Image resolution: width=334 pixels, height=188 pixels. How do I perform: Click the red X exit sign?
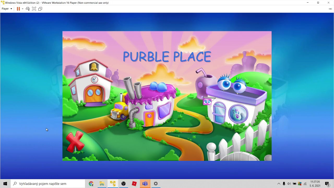(75, 142)
